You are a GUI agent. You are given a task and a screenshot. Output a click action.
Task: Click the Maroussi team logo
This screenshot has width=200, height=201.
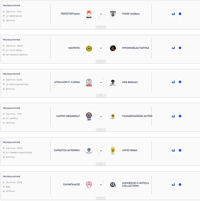[89, 48]
